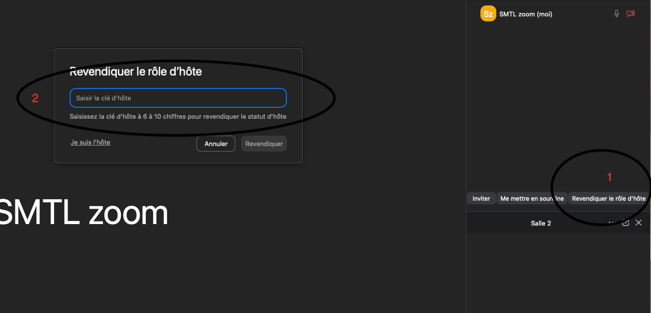
Task: Focus the Saisir la clé d'hôte field
Action: click(x=178, y=98)
